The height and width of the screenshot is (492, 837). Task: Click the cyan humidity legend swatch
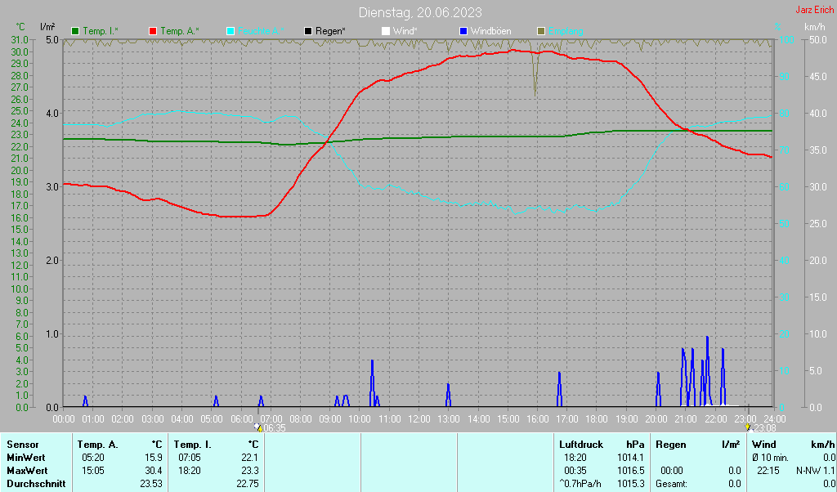click(231, 31)
